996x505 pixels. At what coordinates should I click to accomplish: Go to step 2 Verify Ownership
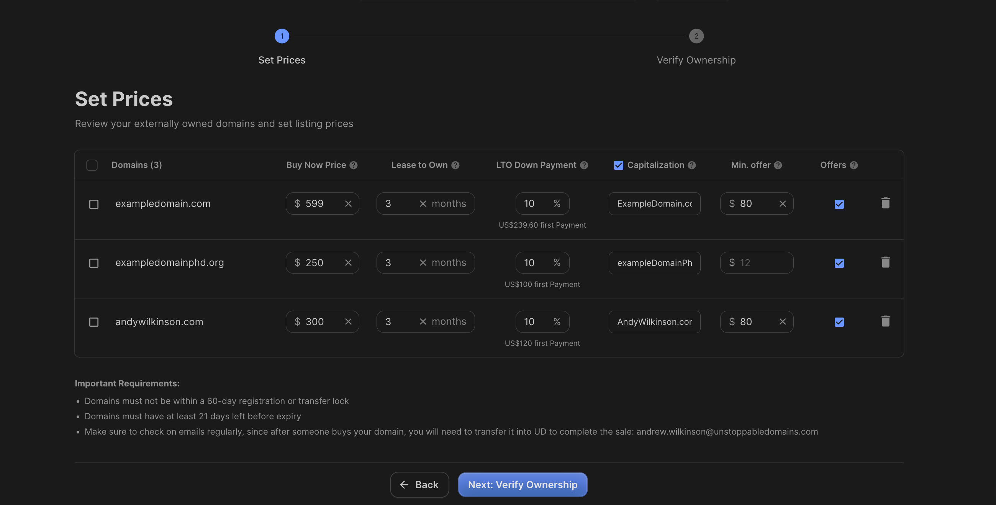click(696, 36)
